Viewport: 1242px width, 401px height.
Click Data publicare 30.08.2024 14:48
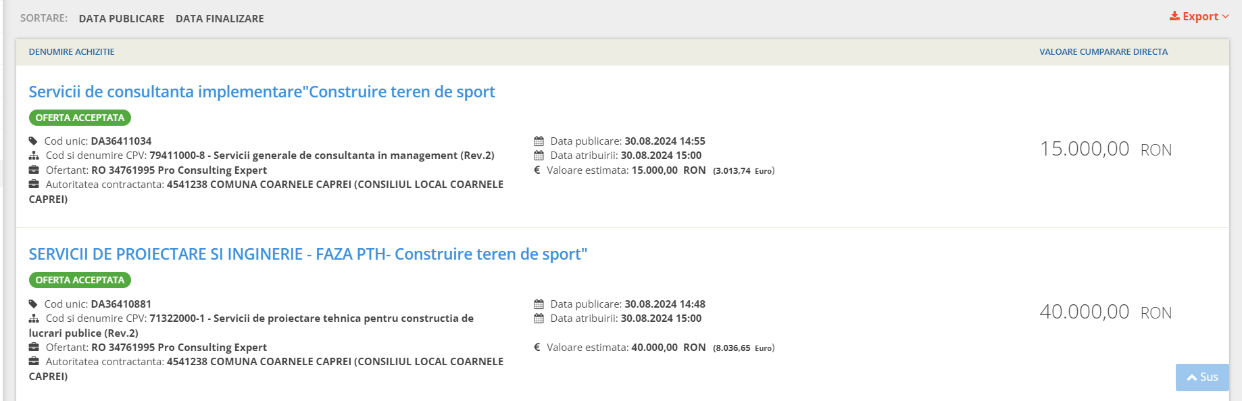[665, 304]
